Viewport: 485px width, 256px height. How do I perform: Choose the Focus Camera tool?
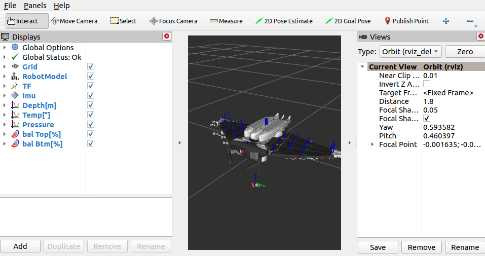tap(173, 21)
